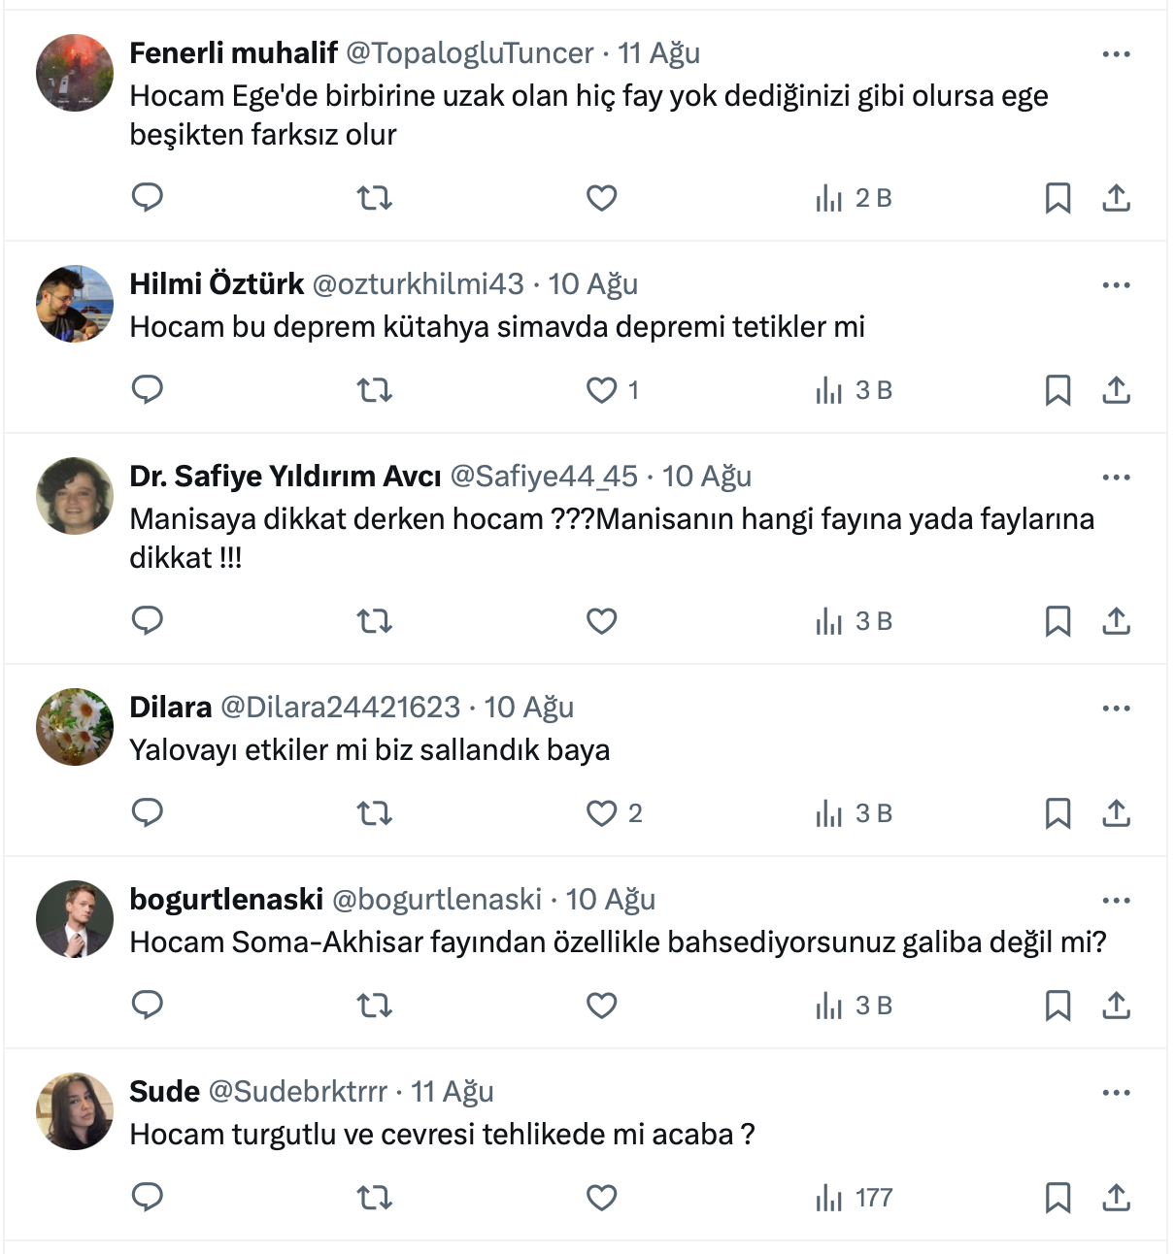Screen dimensions: 1175x1254
Task: Retweet Hilmi Öztürk's Kütahya Simav question
Action: pos(374,390)
